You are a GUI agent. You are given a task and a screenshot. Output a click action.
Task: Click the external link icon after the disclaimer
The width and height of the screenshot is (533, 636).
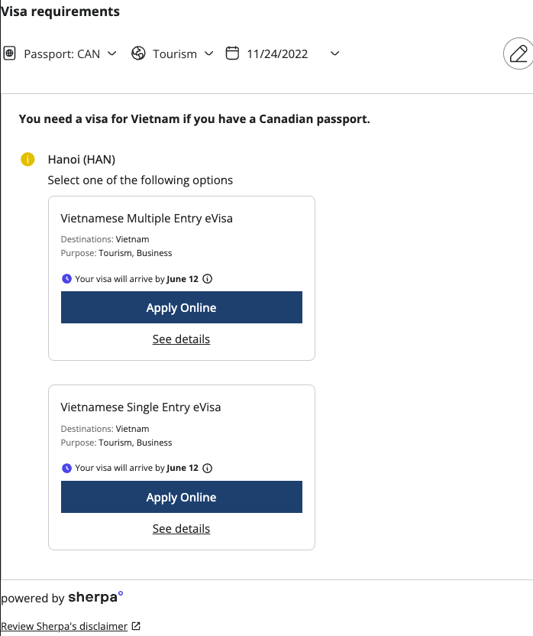pos(136,626)
